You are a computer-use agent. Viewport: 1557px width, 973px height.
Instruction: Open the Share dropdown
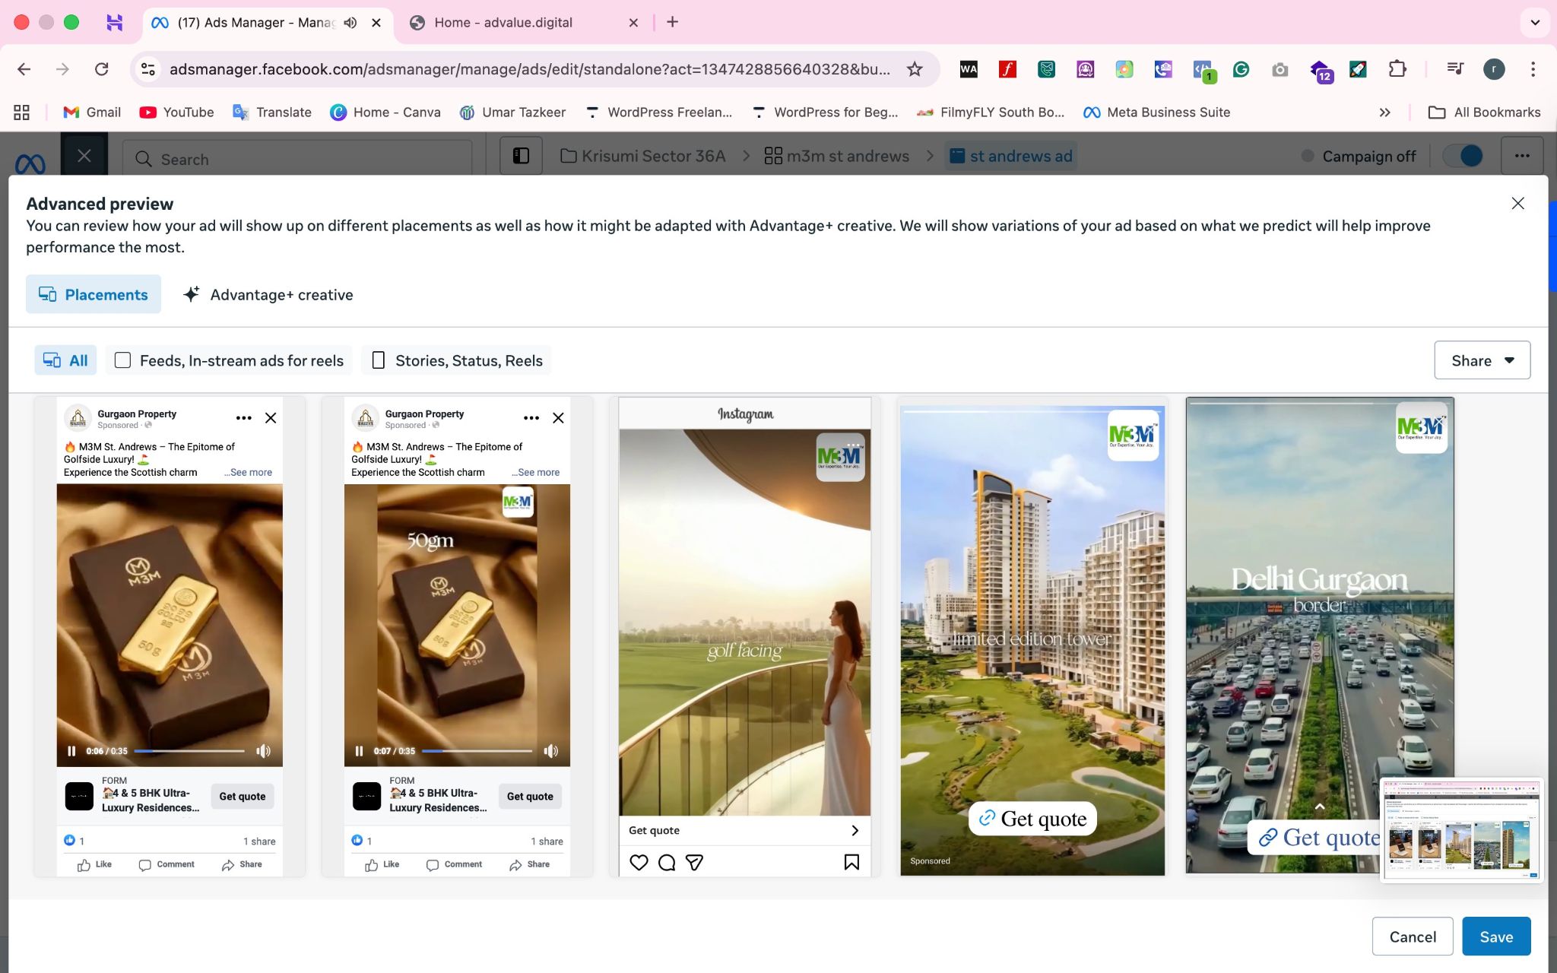coord(1482,360)
